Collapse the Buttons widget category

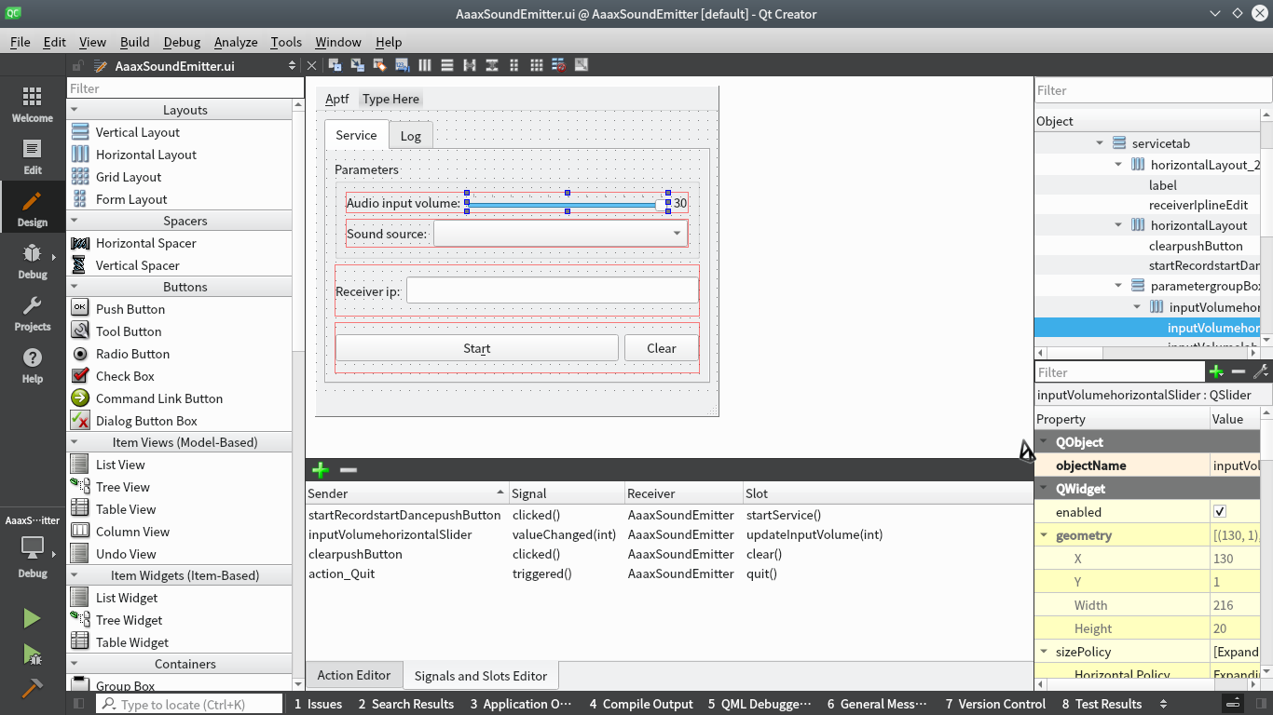(x=75, y=287)
